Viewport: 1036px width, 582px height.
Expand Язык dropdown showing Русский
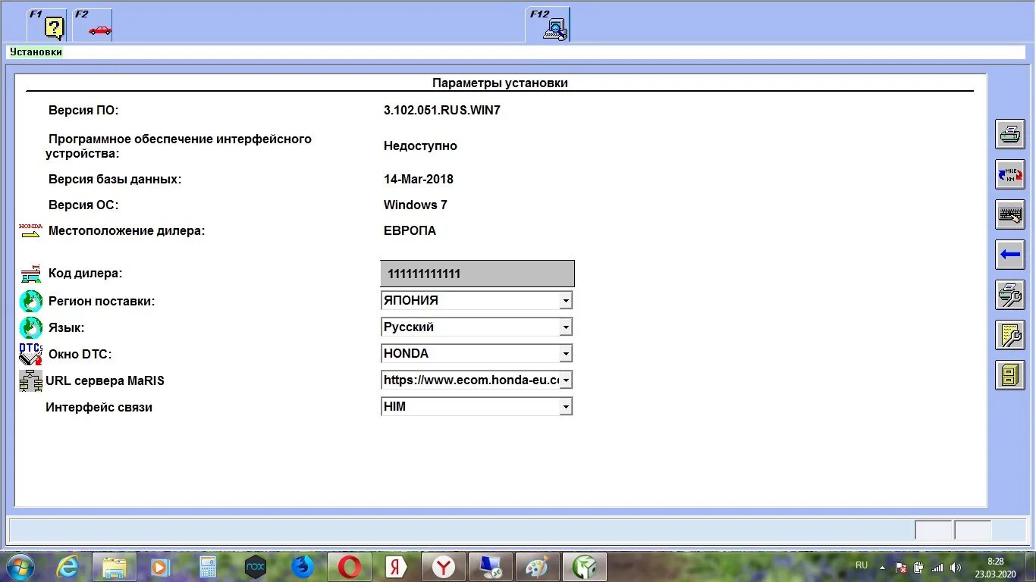coord(476,327)
